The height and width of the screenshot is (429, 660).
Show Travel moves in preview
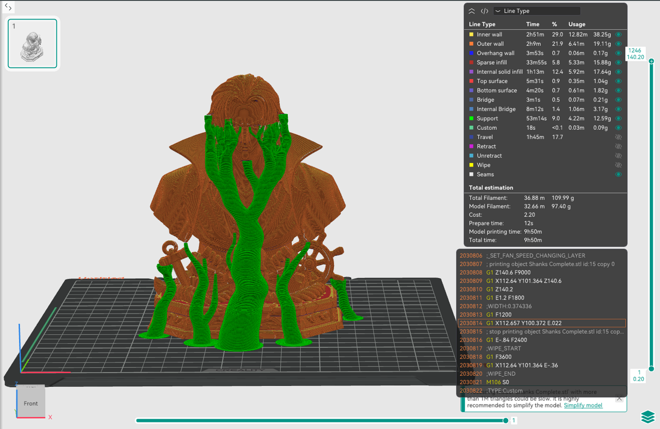point(618,137)
